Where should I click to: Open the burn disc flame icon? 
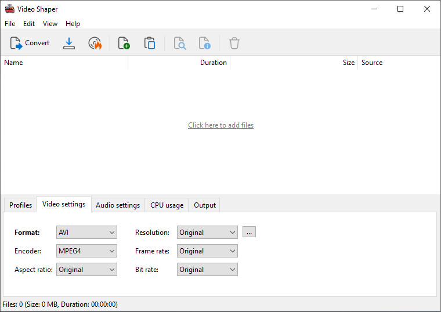(95, 43)
